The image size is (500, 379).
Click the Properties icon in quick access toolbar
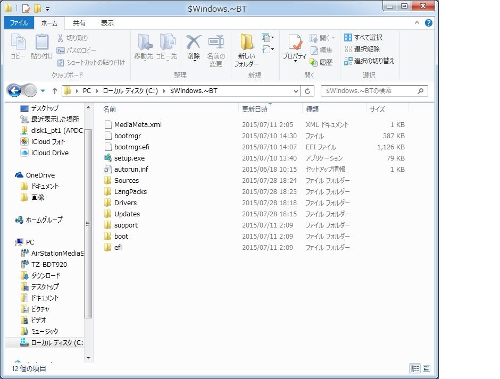click(x=26, y=8)
